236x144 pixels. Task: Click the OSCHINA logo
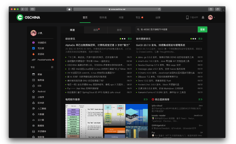tap(28, 17)
